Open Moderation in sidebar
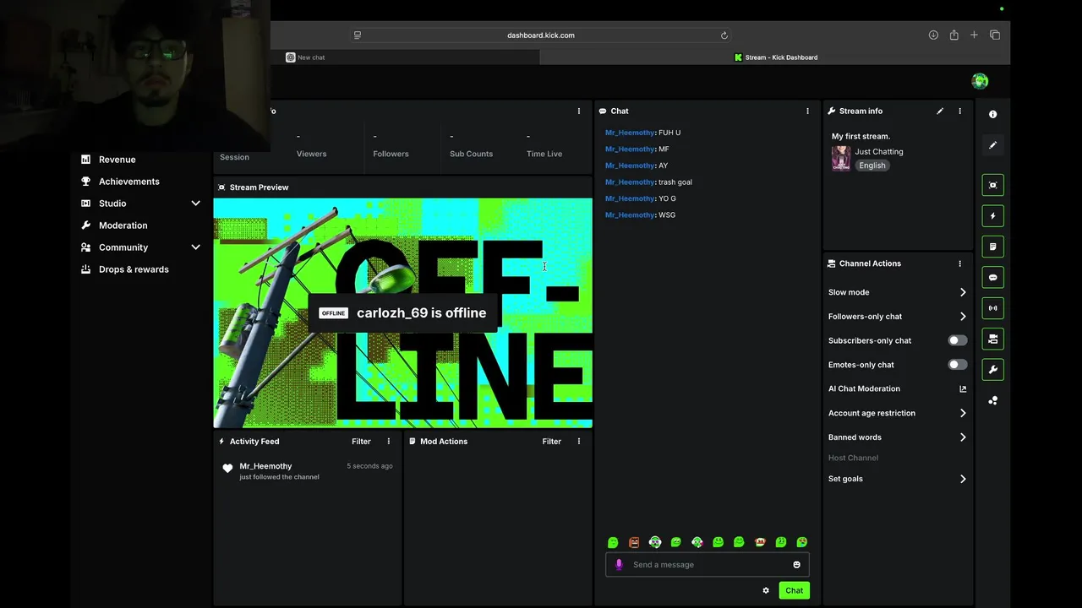The width and height of the screenshot is (1082, 608). [x=123, y=225]
